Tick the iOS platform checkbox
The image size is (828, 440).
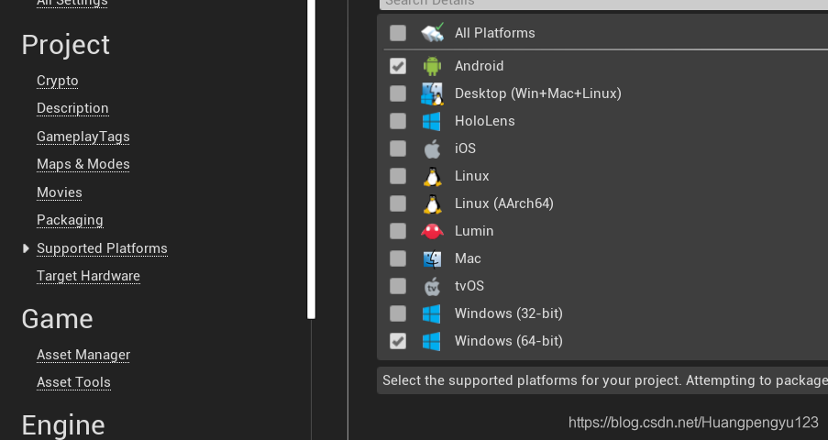(x=398, y=148)
